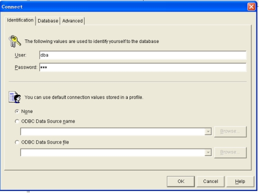Select the Identification tab

point(20,20)
